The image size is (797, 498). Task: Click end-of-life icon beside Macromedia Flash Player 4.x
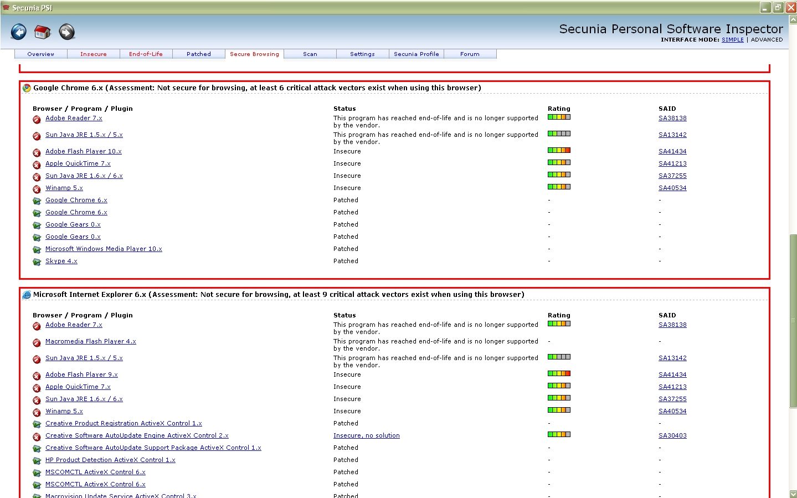coord(37,342)
